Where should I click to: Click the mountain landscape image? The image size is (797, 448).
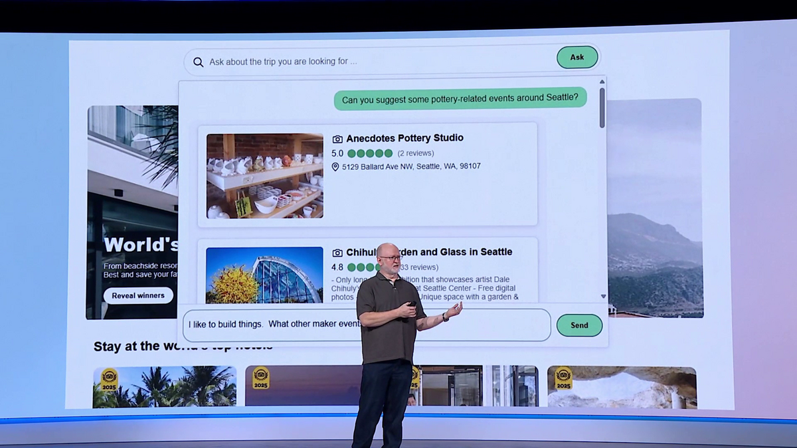click(x=654, y=208)
